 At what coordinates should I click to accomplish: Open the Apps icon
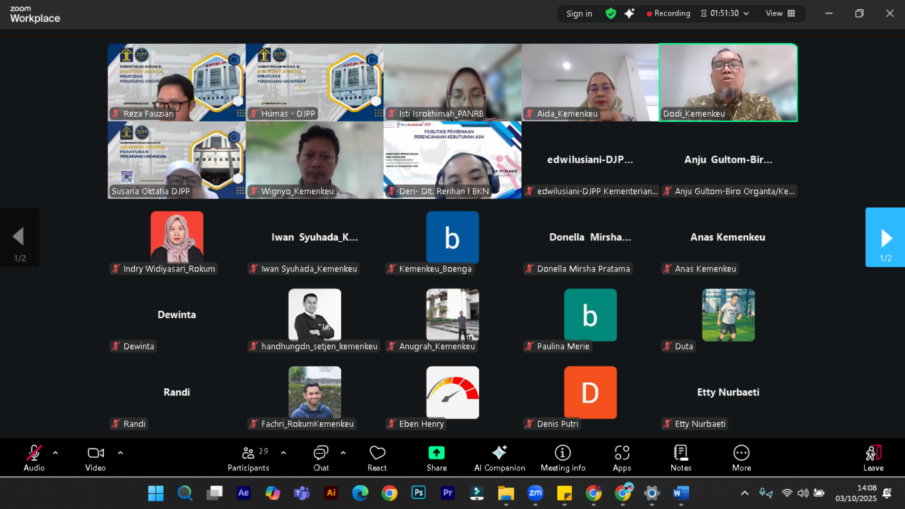click(x=622, y=453)
